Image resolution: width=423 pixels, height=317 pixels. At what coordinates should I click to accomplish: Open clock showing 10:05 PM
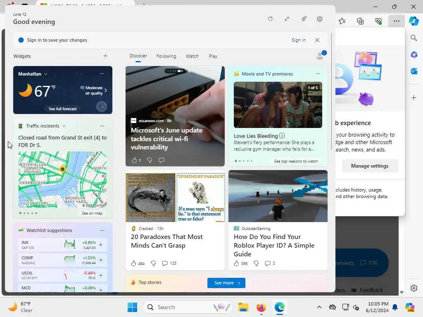[377, 307]
